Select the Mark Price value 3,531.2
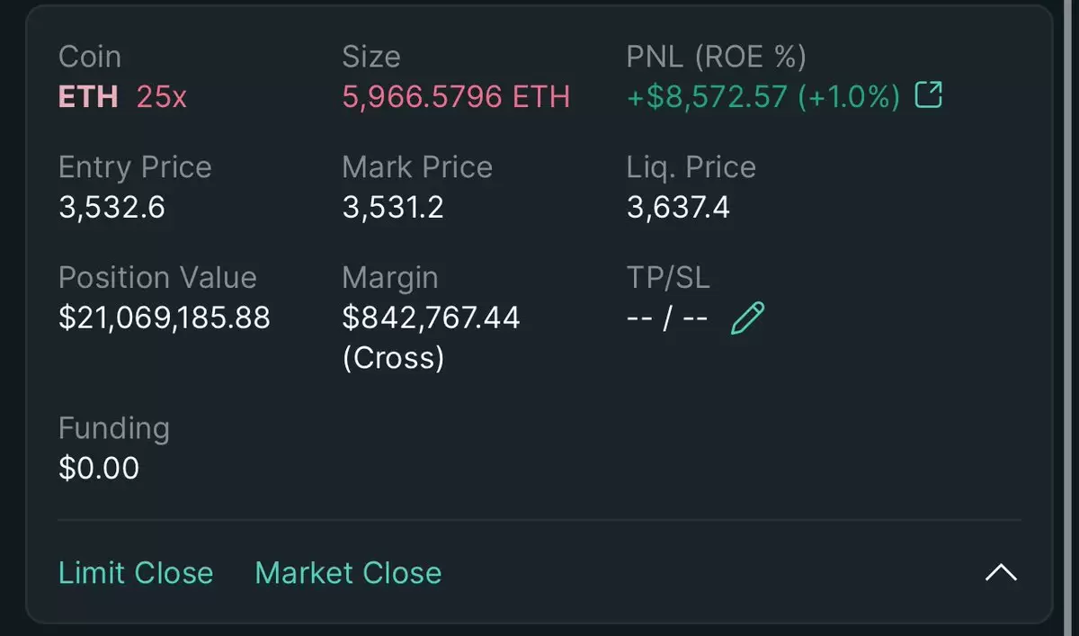 pyautogui.click(x=393, y=208)
